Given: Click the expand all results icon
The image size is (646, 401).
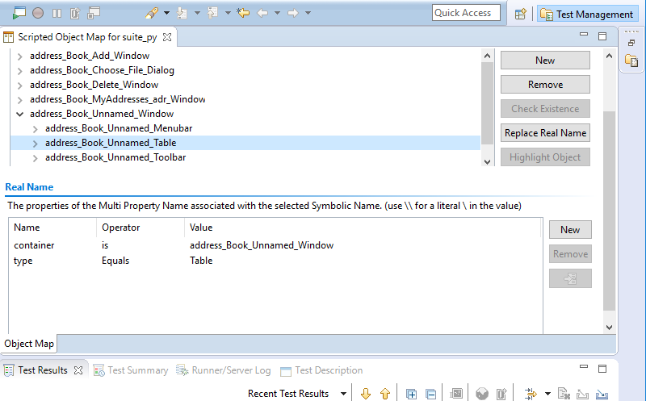Looking at the screenshot, I should pyautogui.click(x=411, y=394).
